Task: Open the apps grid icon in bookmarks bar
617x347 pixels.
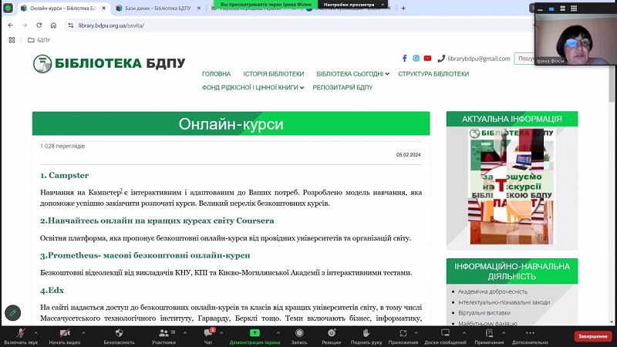Action: 12,40
